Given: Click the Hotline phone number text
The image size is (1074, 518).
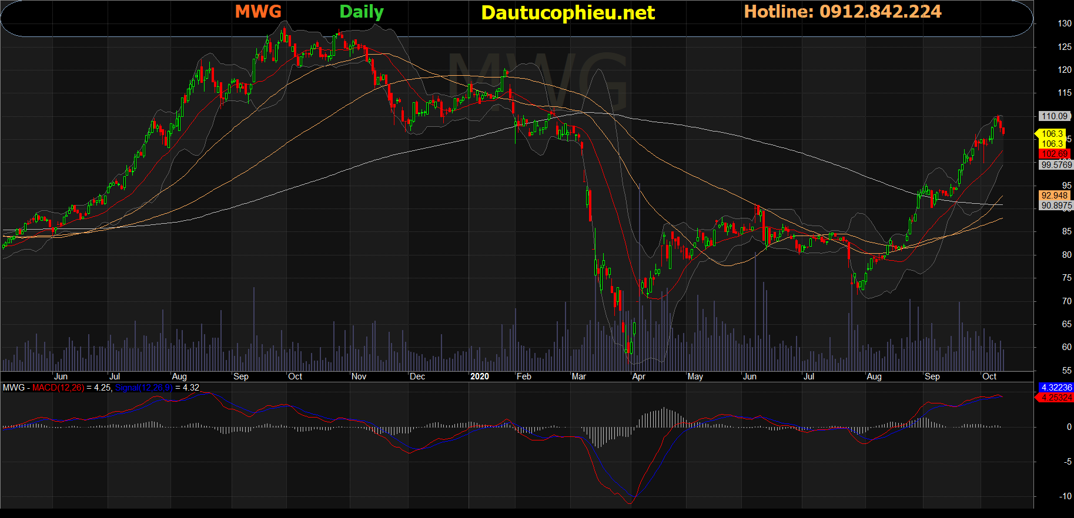Looking at the screenshot, I should click(x=842, y=12).
